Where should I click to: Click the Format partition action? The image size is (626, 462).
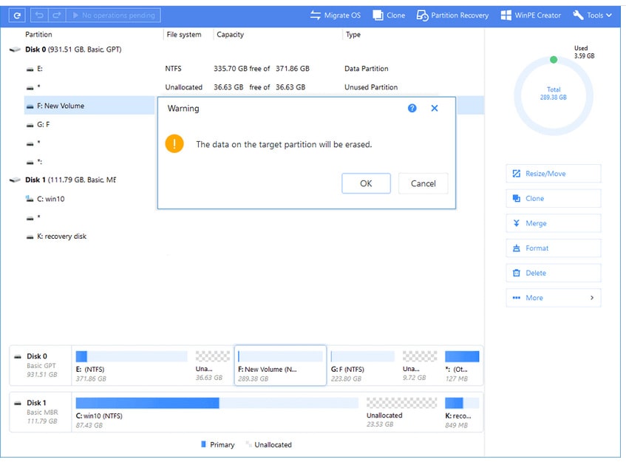(x=554, y=248)
